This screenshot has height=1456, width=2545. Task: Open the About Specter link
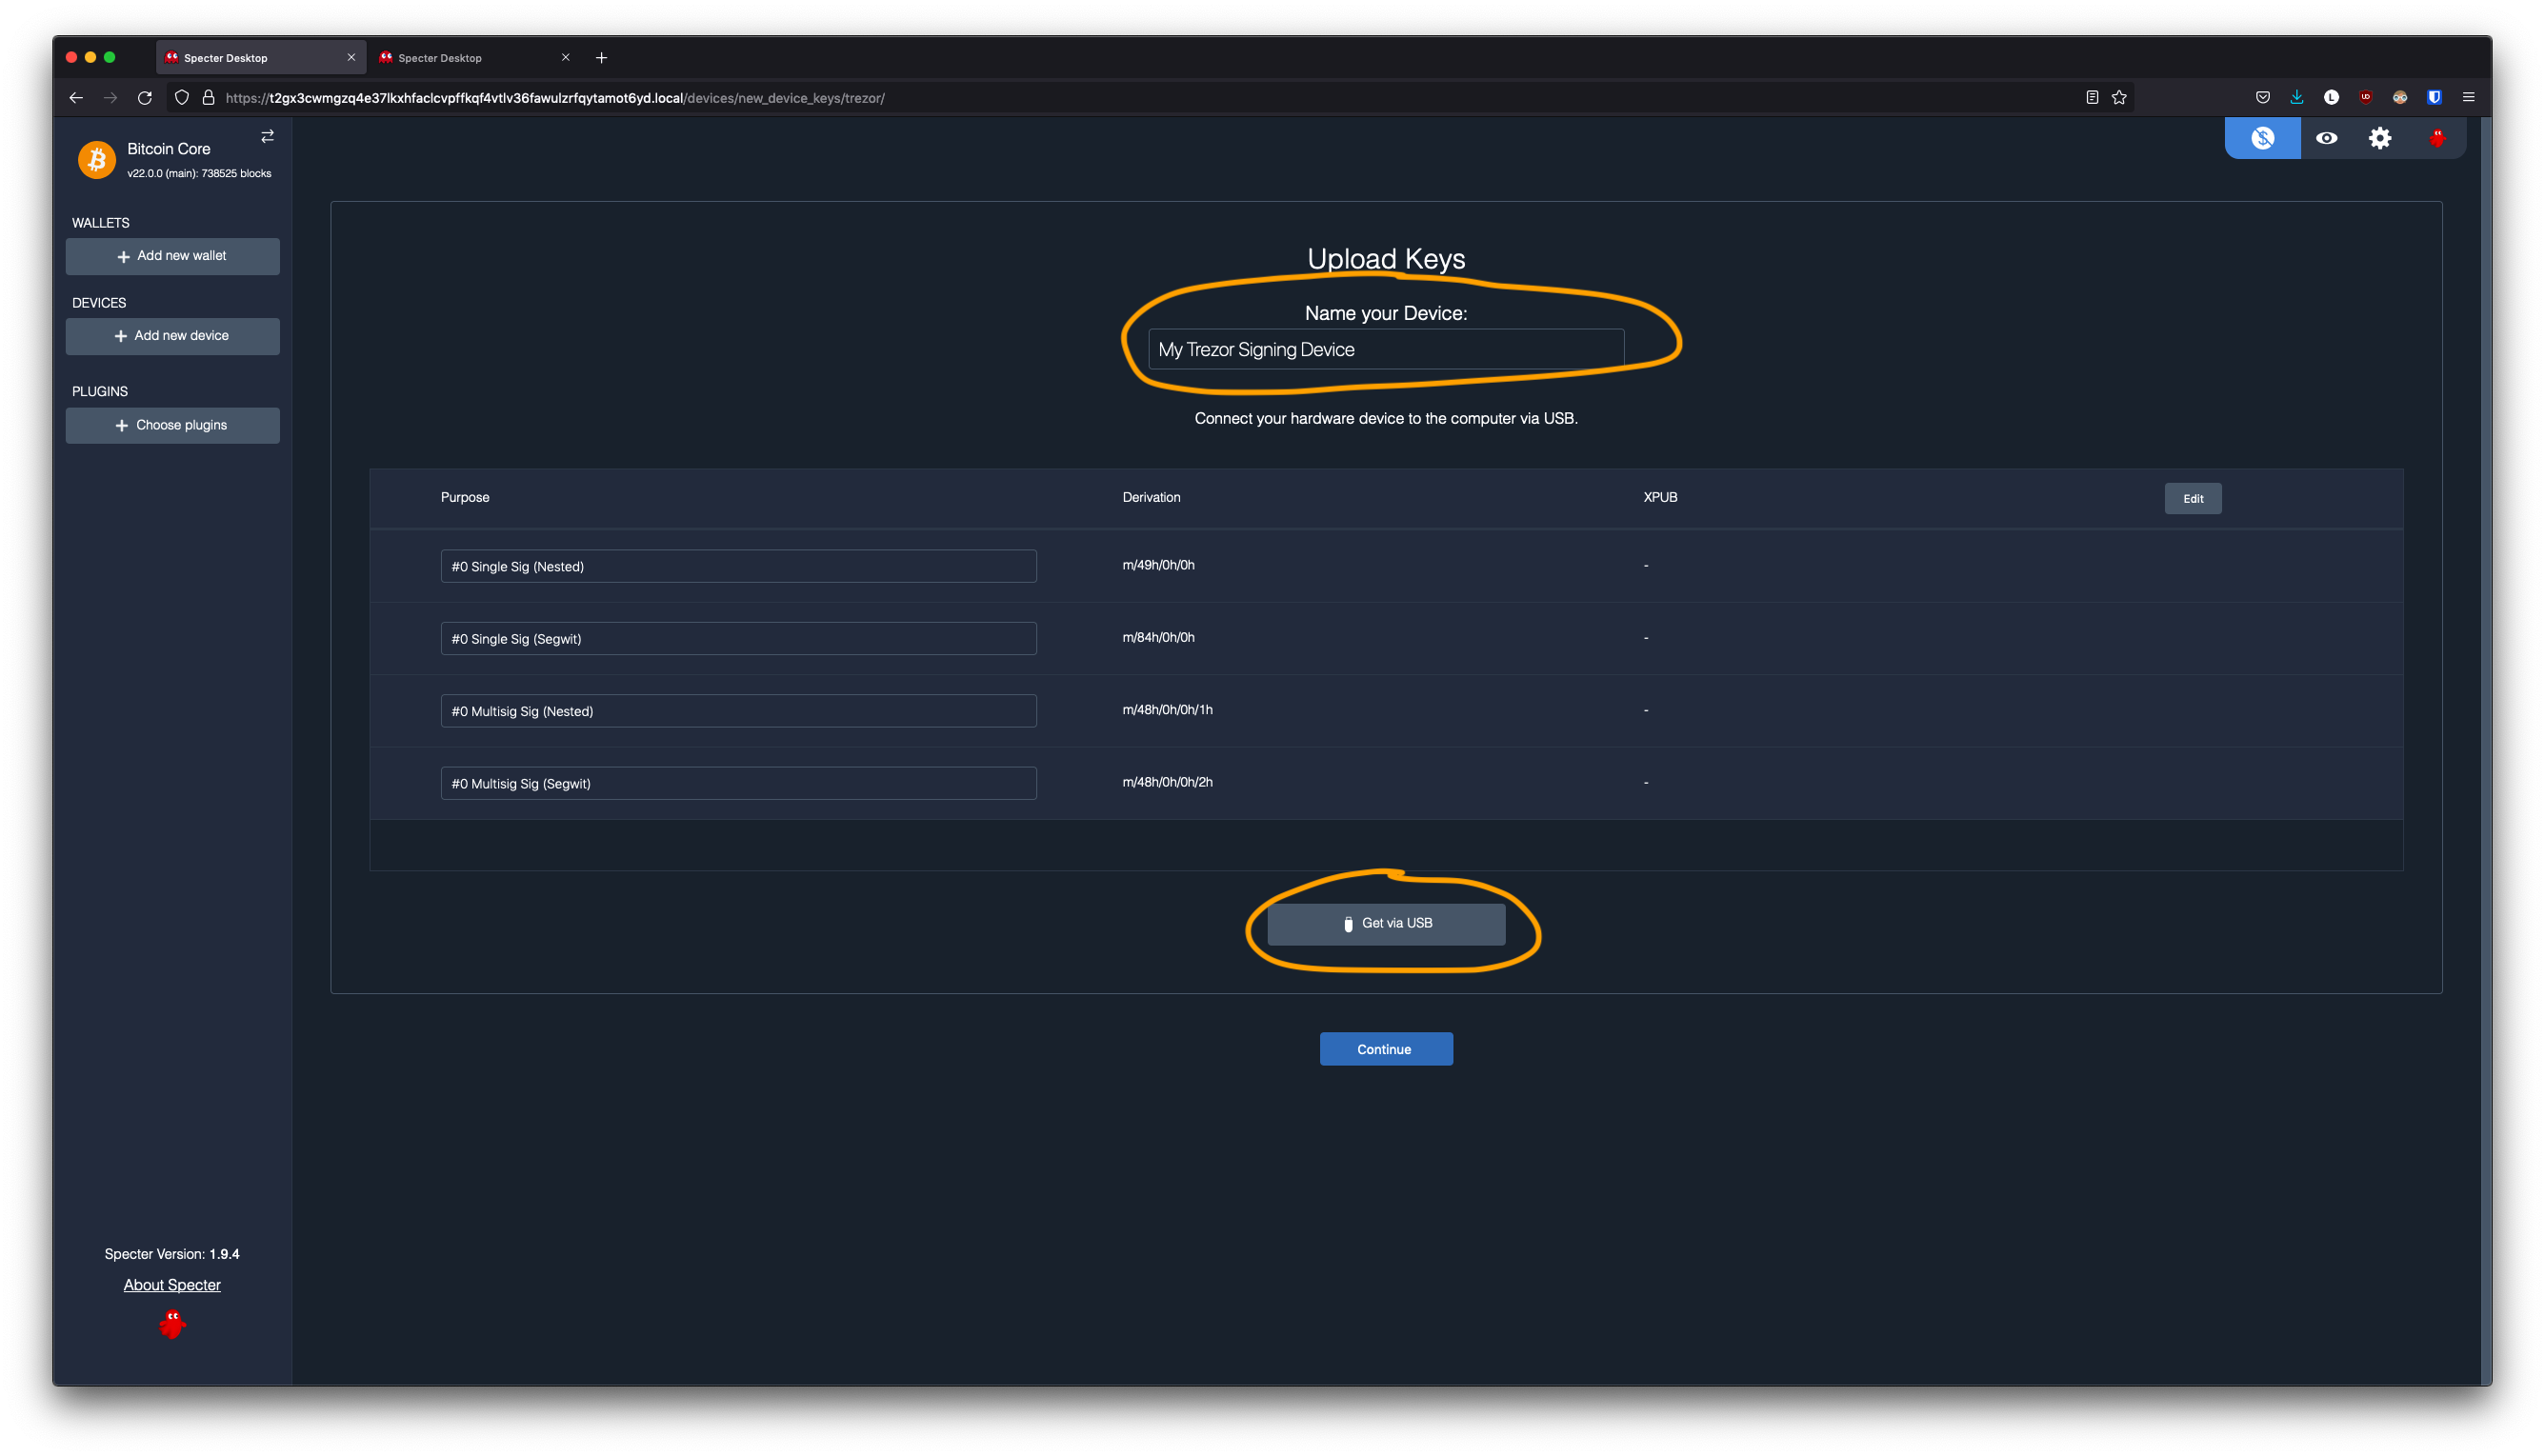172,1285
